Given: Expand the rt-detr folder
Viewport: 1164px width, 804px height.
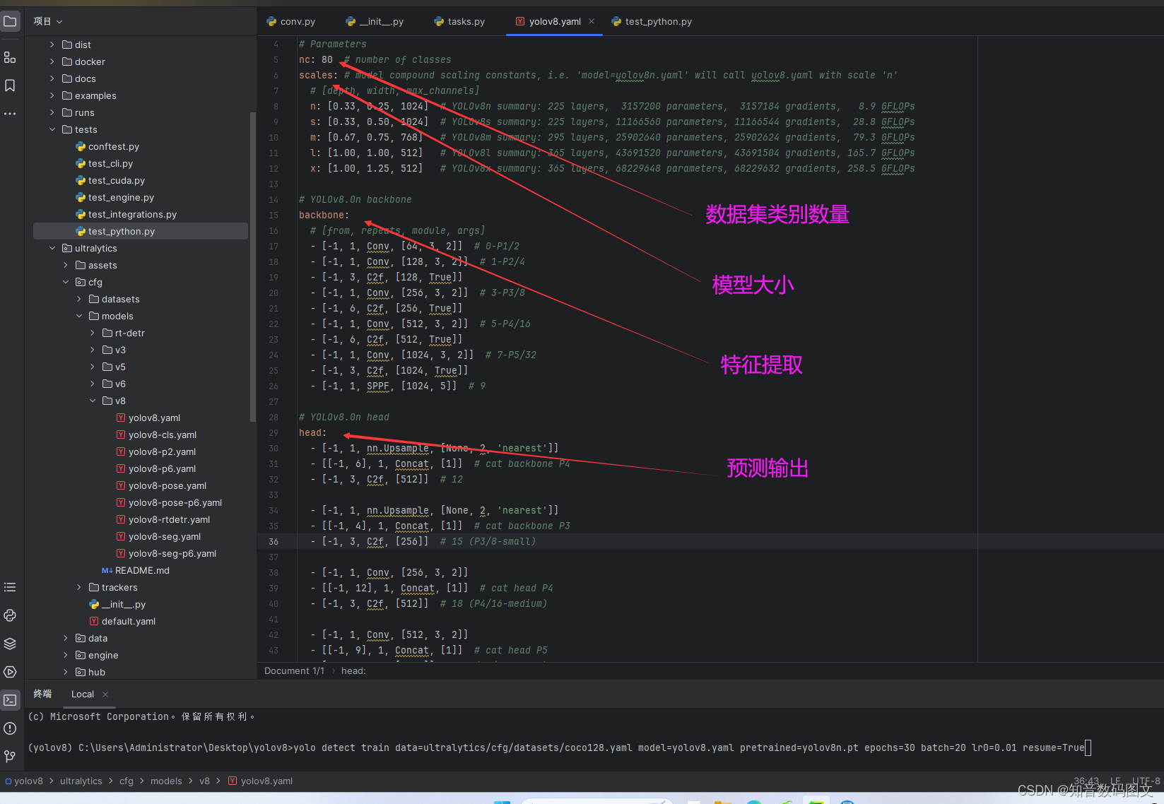Looking at the screenshot, I should point(93,333).
